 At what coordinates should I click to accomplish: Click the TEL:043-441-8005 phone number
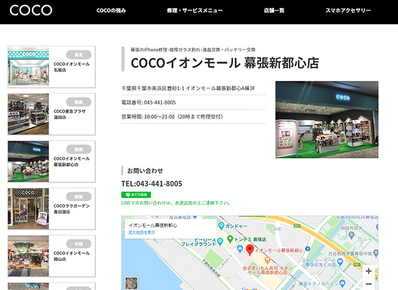(152, 184)
